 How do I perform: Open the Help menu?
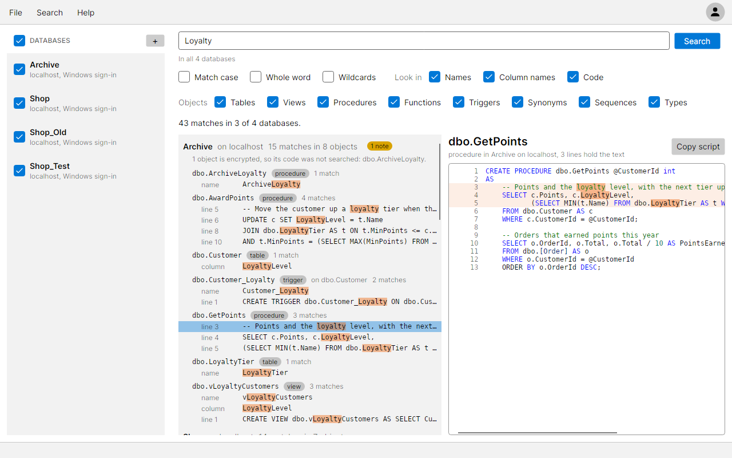coord(86,13)
